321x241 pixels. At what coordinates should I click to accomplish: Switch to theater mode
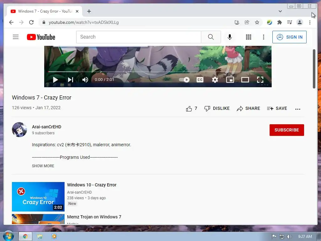[245, 80]
